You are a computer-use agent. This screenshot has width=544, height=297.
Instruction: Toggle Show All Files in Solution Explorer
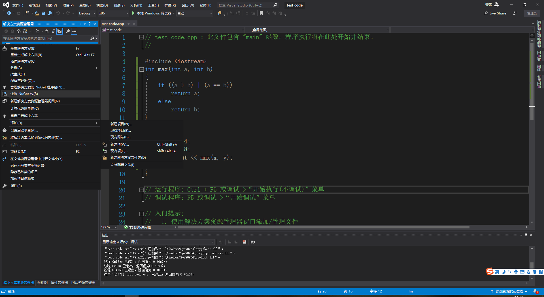click(59, 31)
